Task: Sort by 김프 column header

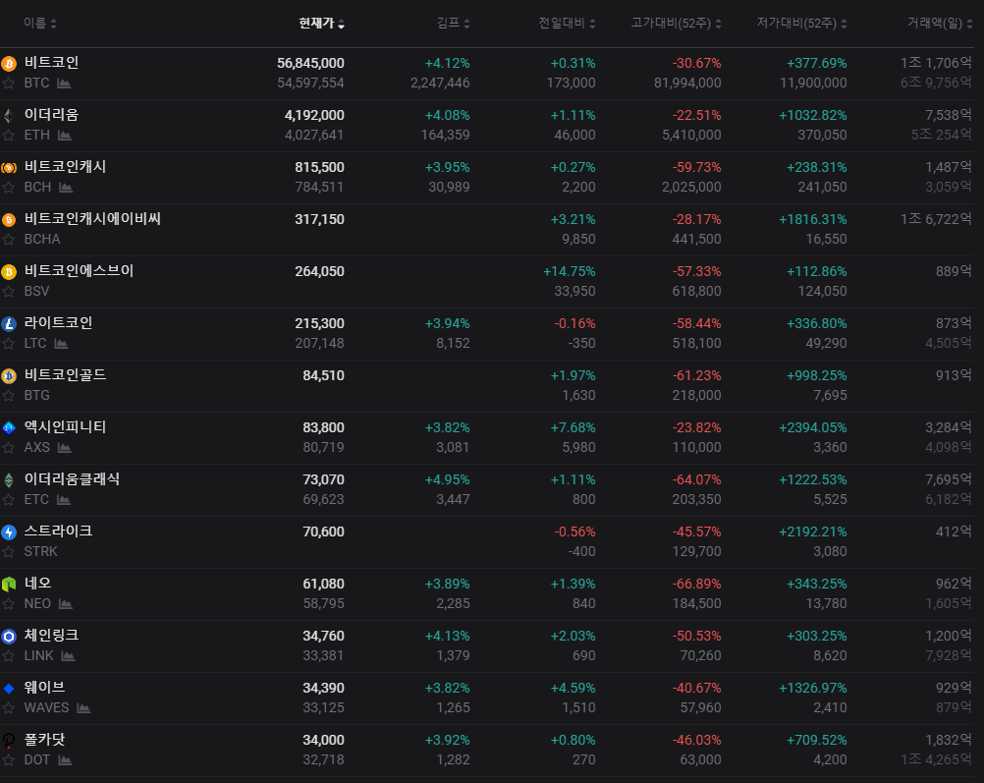Action: pyautogui.click(x=453, y=24)
